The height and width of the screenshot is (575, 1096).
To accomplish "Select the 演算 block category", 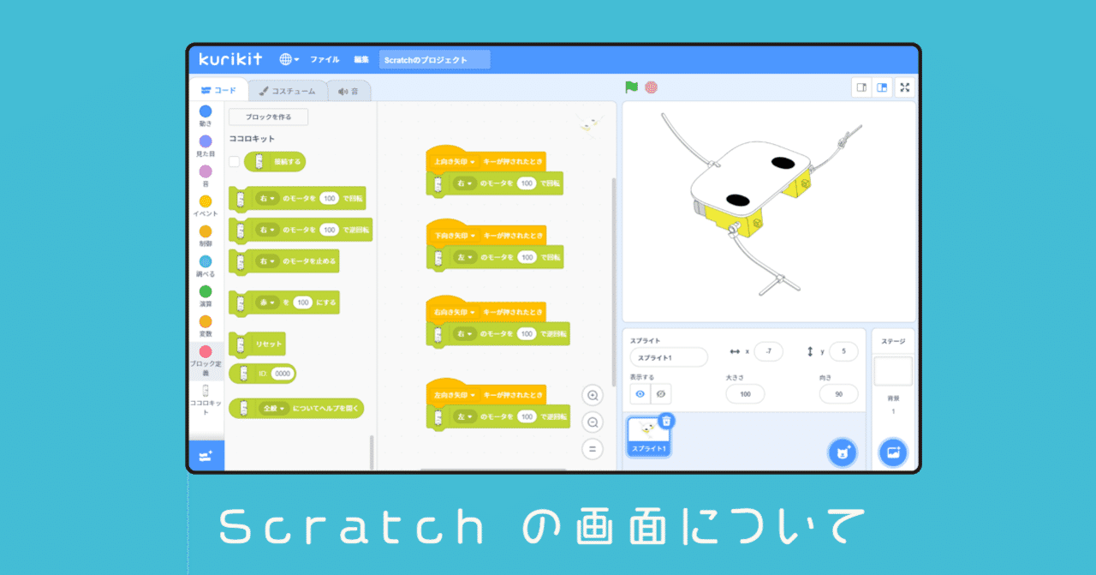I will tap(205, 296).
